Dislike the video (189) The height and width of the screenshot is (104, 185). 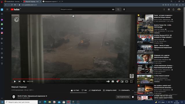click(84, 90)
